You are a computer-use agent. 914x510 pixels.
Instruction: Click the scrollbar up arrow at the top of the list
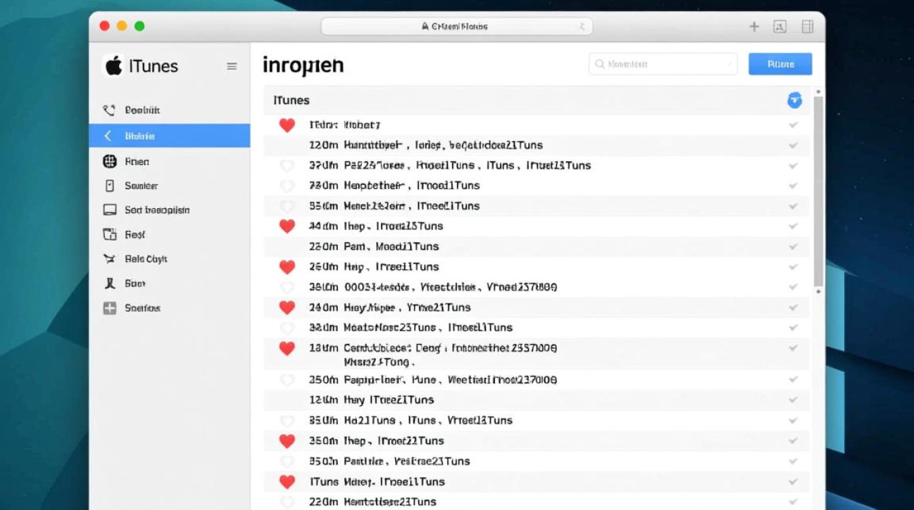(x=818, y=91)
